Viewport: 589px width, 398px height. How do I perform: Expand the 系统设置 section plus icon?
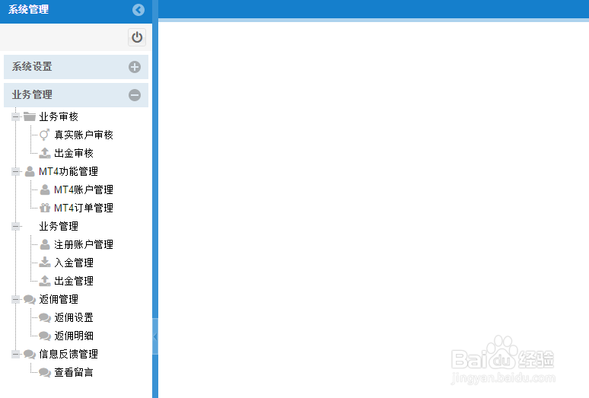click(x=135, y=67)
